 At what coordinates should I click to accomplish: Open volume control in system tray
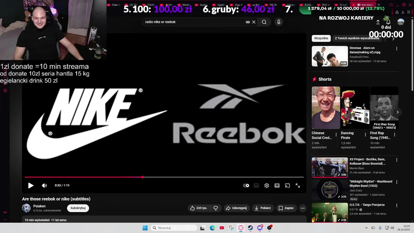(x=392, y=228)
